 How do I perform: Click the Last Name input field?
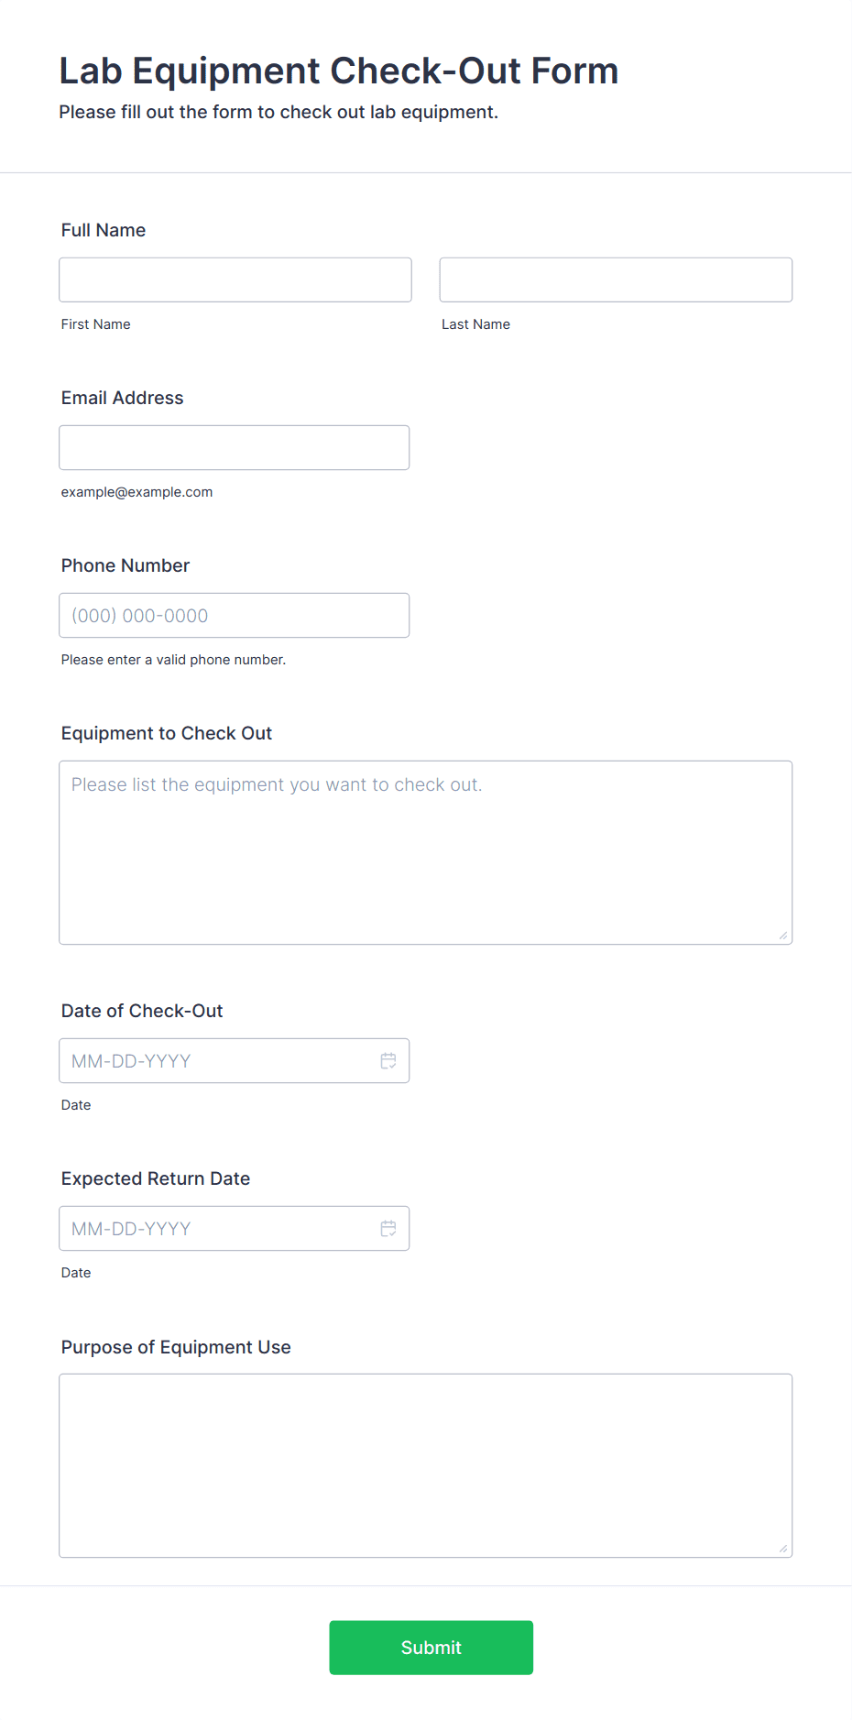coord(616,279)
